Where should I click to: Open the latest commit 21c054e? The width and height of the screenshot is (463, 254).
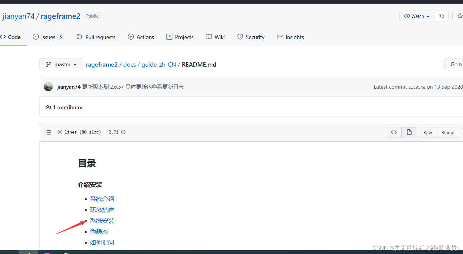pyautogui.click(x=417, y=87)
